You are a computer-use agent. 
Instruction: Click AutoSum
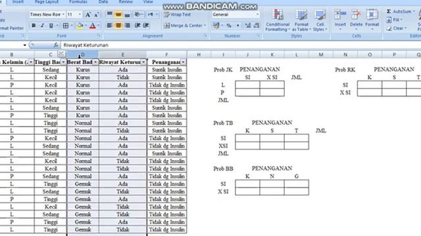400,12
